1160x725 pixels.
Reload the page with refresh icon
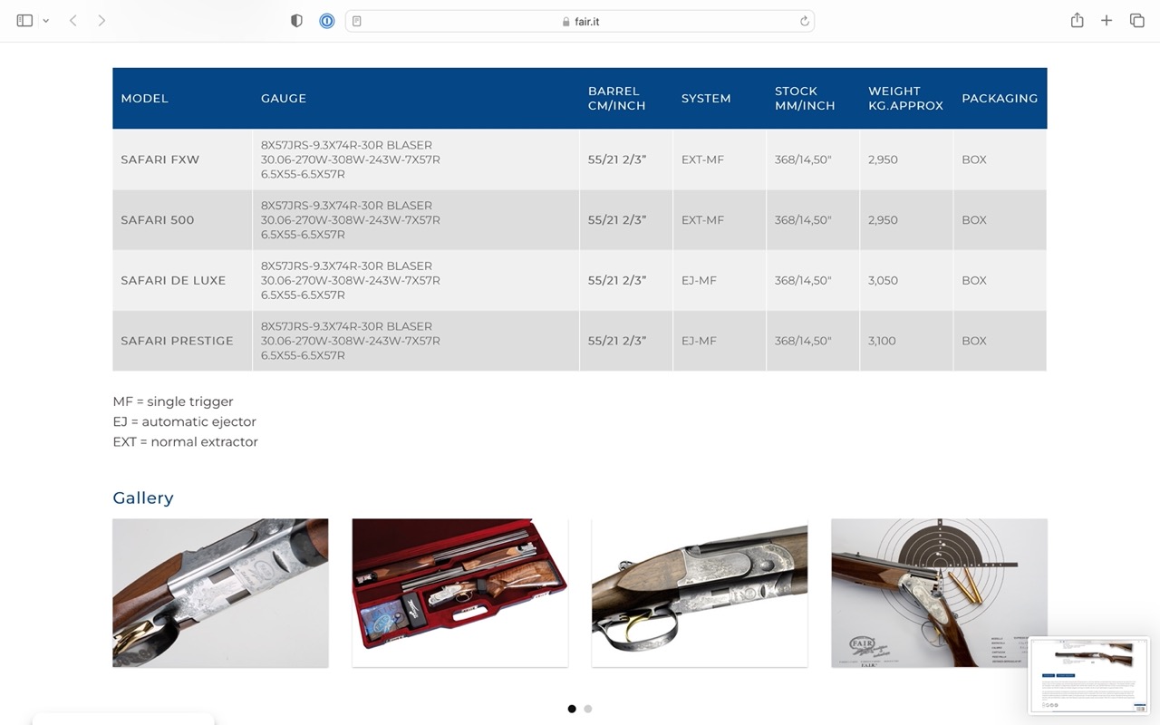804,21
